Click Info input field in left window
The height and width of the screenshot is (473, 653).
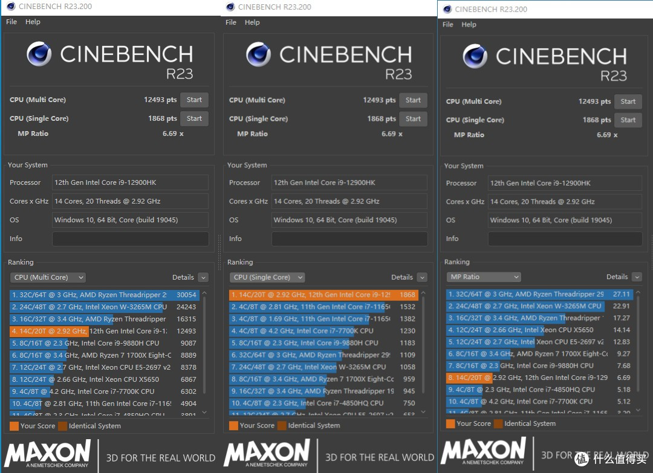pyautogui.click(x=131, y=239)
